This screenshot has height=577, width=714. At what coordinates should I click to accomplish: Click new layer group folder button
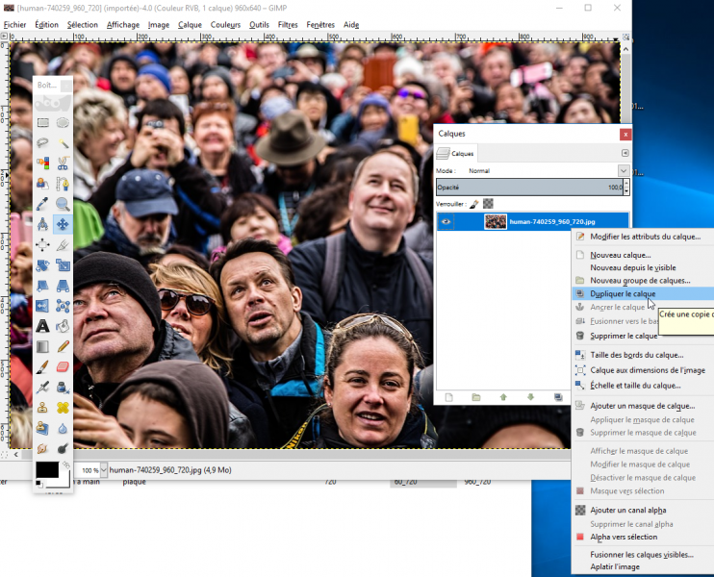(476, 397)
